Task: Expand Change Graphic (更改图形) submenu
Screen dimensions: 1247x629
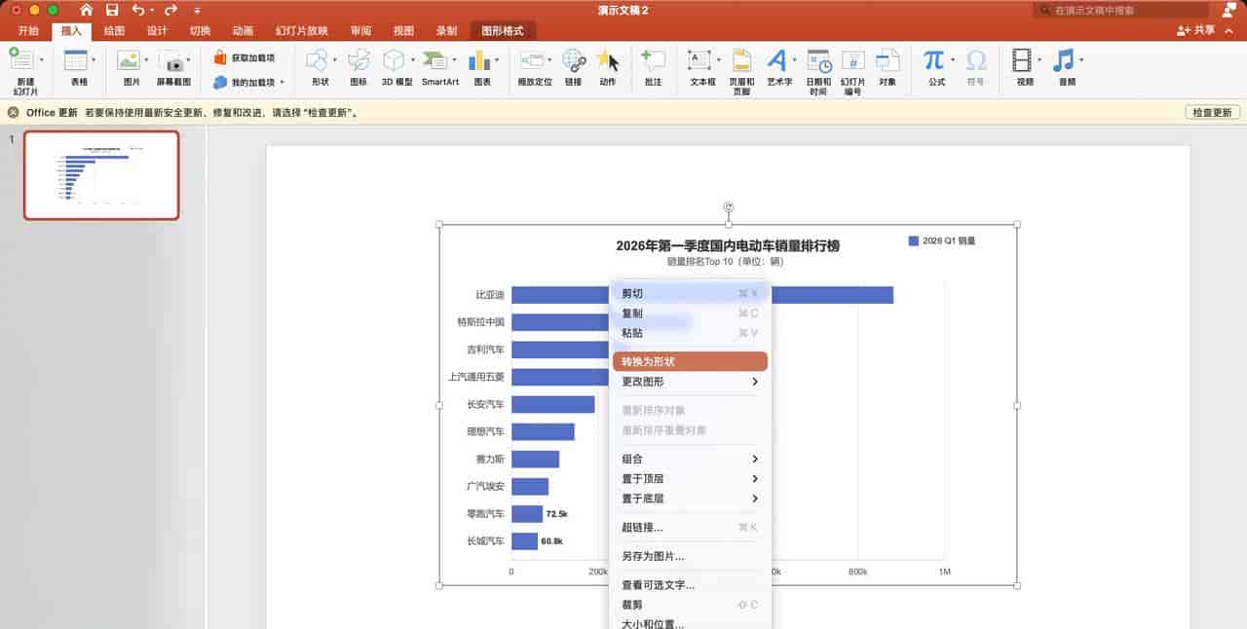Action: pyautogui.click(x=691, y=382)
